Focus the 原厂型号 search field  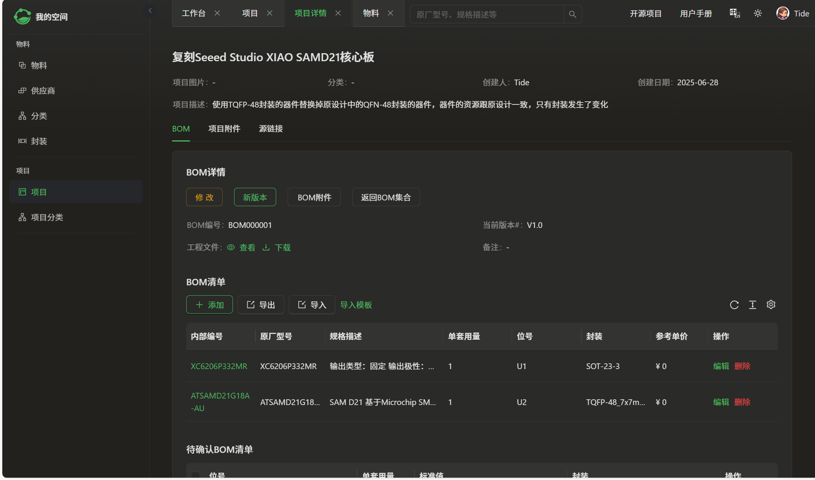tap(487, 14)
